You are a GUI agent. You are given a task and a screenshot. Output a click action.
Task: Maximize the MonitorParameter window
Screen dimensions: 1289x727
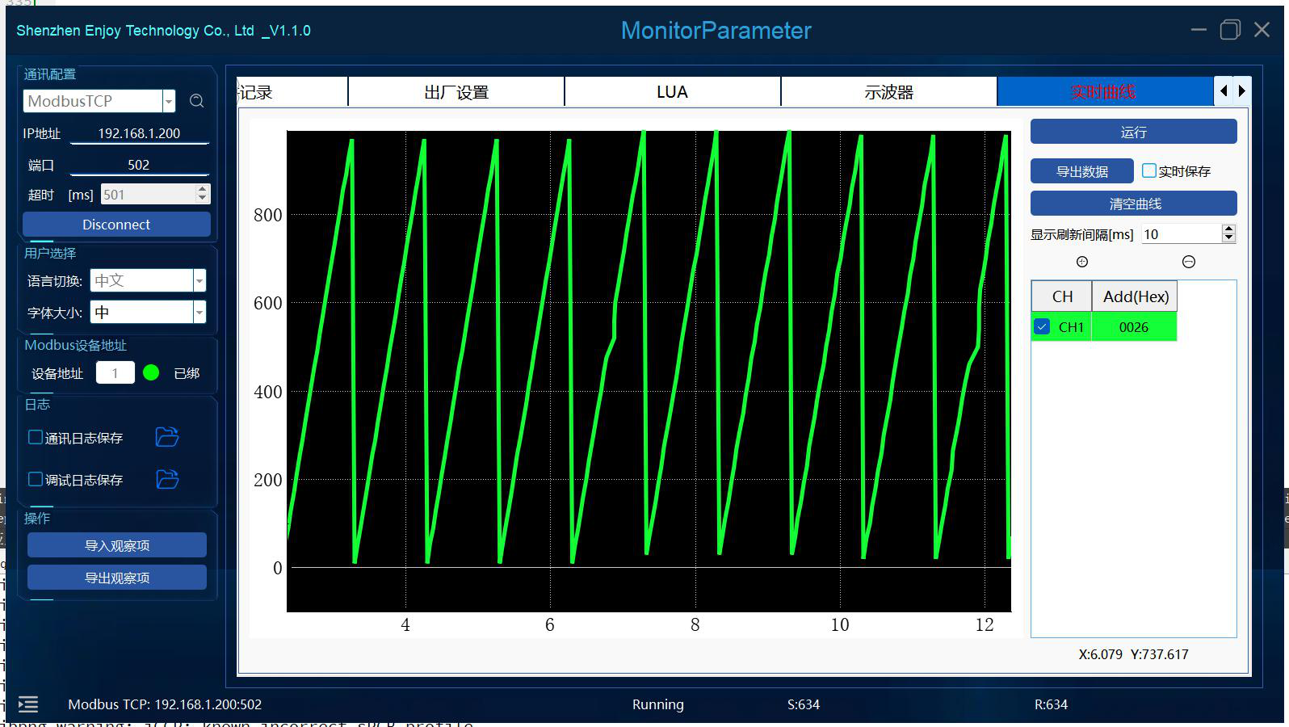click(1230, 30)
